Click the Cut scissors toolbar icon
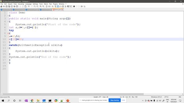184x103 pixels. (20, 6)
